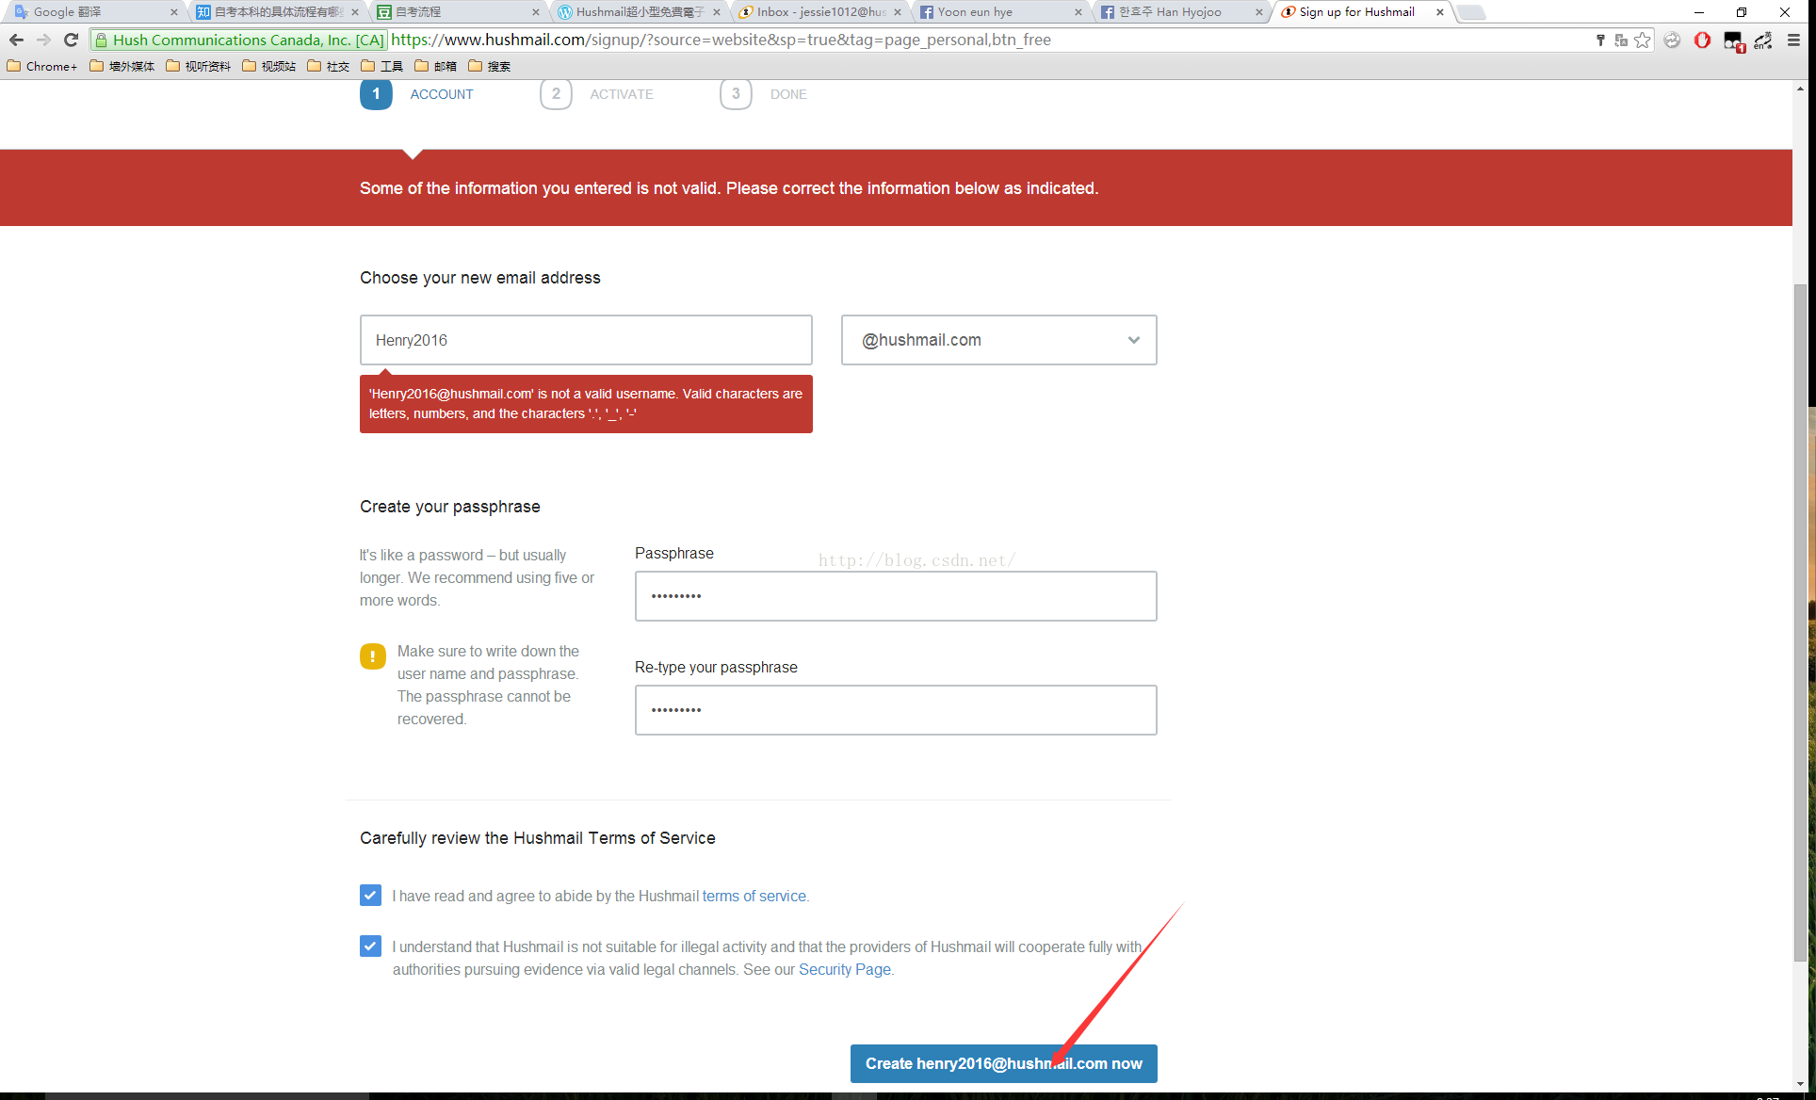Click the green padlock security icon
This screenshot has width=1816, height=1100.
(x=102, y=40)
